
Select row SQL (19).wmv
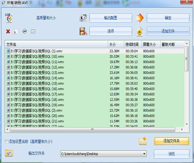click(95, 105)
